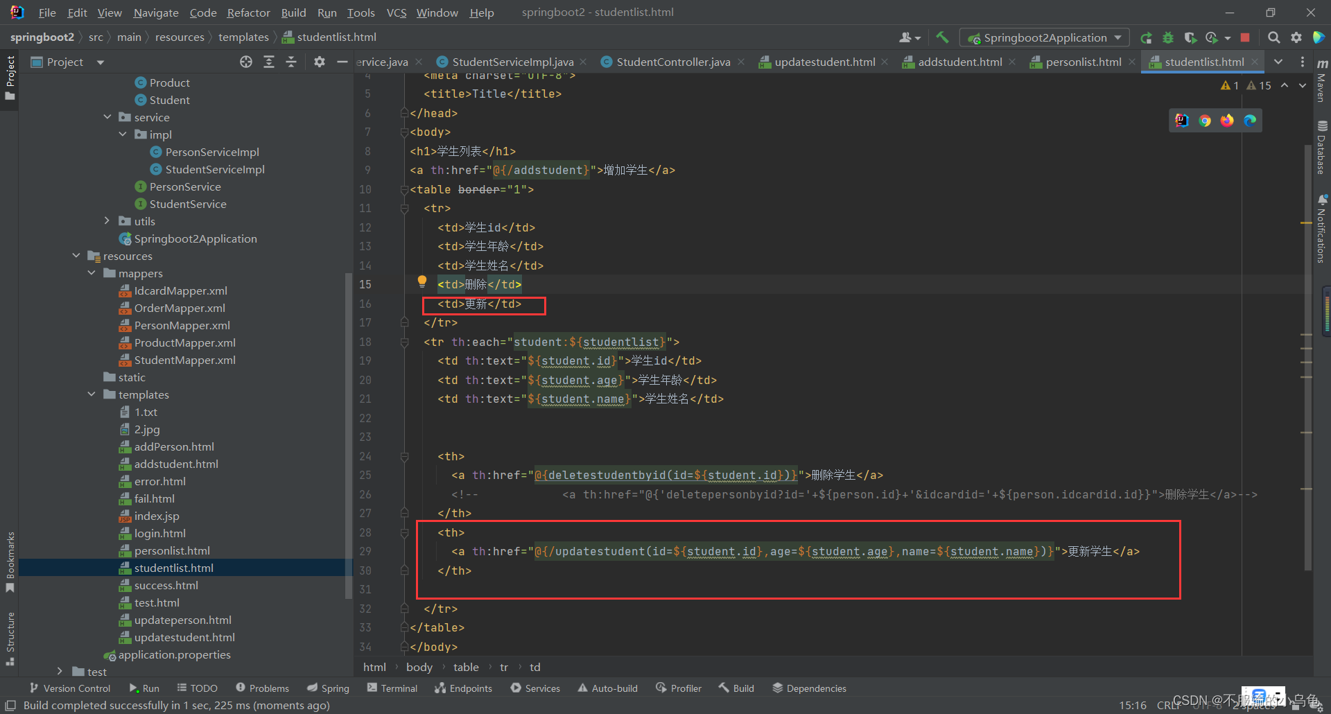Image resolution: width=1331 pixels, height=714 pixels.
Task: Stop the running application
Action: pos(1245,37)
